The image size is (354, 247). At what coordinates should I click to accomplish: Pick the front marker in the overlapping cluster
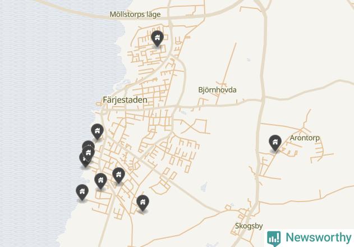pyautogui.click(x=89, y=154)
